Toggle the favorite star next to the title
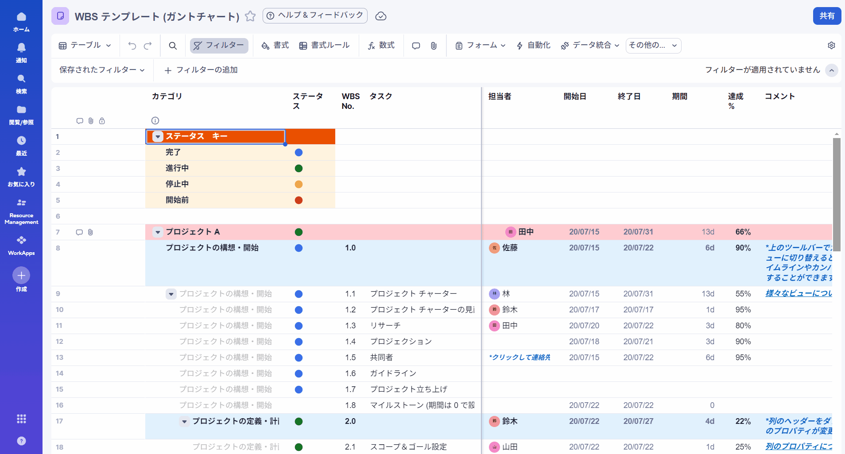 (x=251, y=16)
